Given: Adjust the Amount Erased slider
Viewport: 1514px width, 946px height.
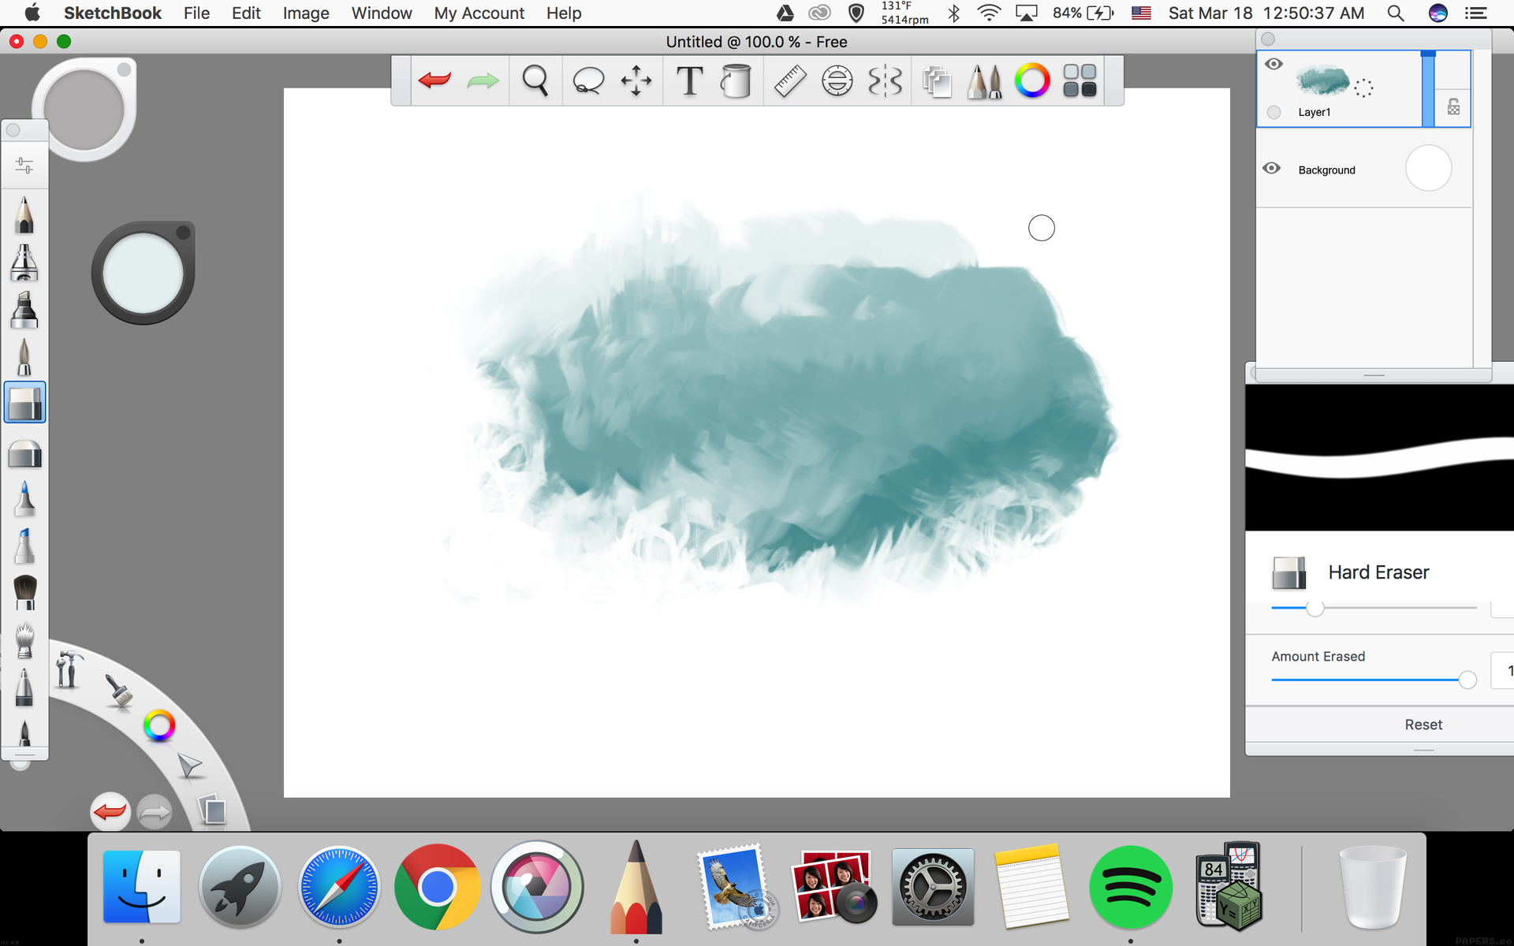Looking at the screenshot, I should (x=1374, y=680).
